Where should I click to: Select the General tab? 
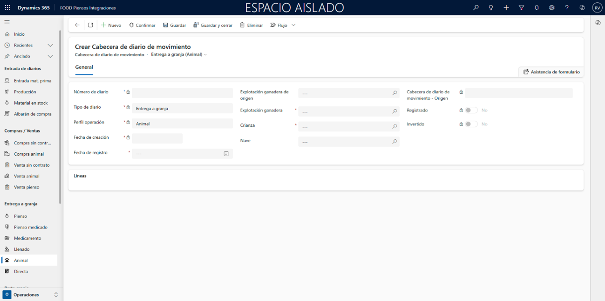(x=84, y=67)
